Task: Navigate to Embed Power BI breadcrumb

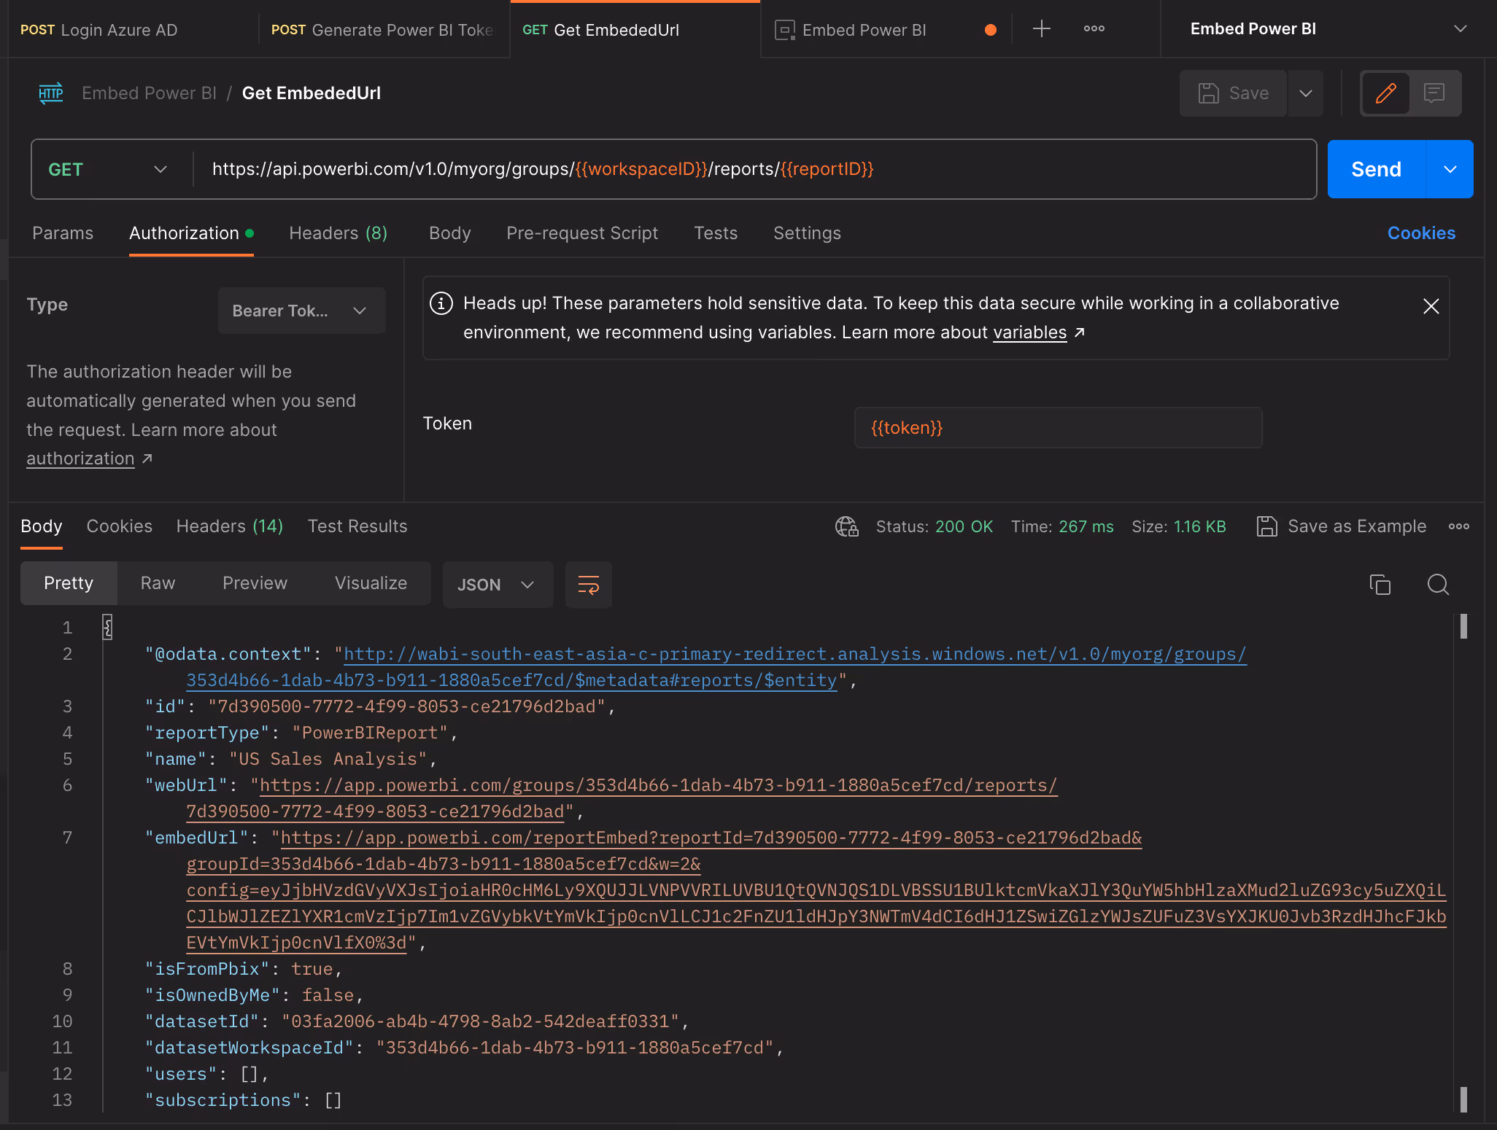Action: coord(149,93)
